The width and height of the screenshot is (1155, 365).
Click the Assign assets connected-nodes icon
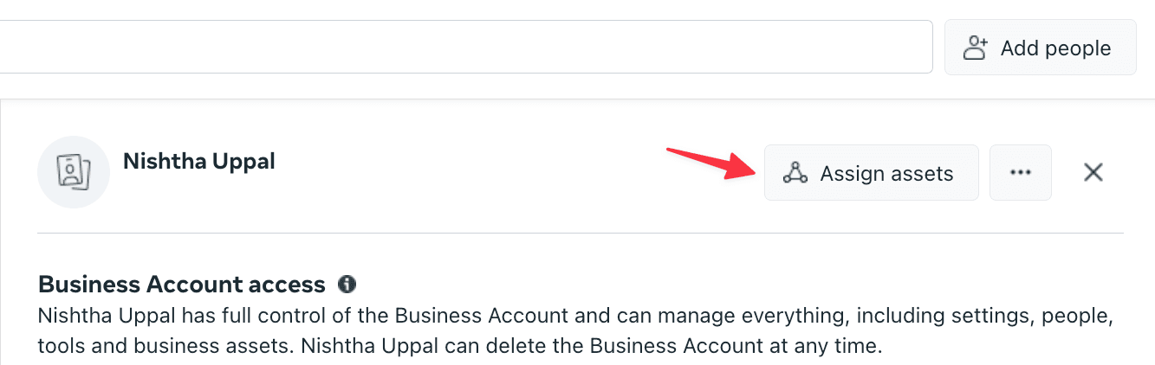pyautogui.click(x=795, y=173)
